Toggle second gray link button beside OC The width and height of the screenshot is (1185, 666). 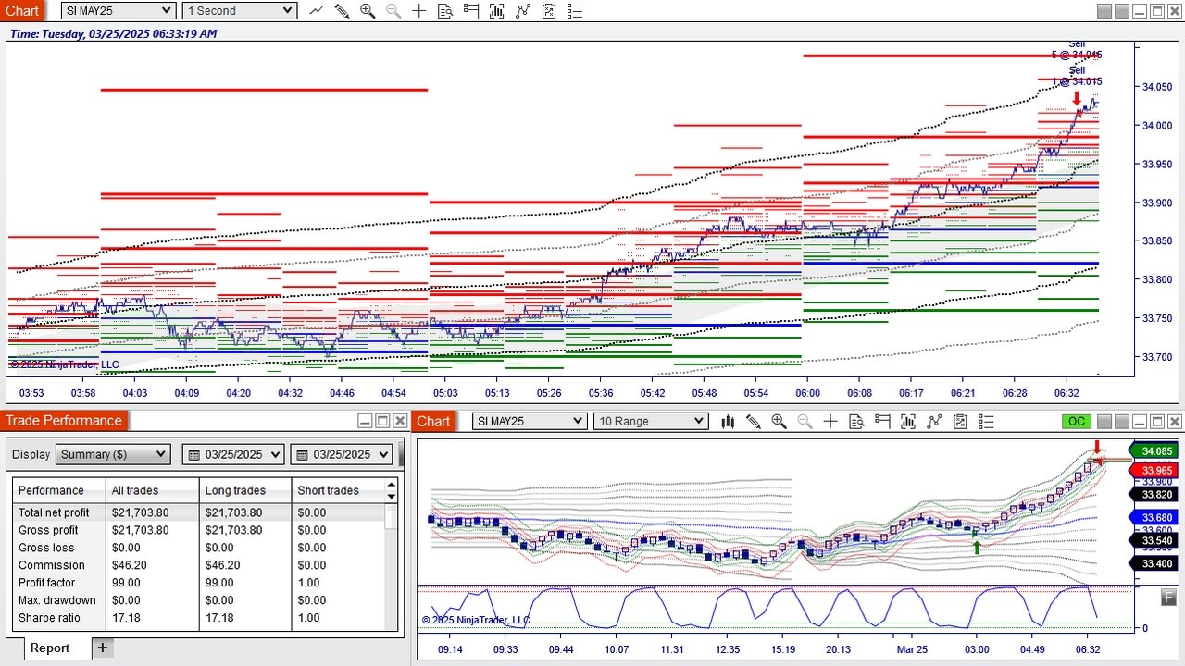tap(1121, 422)
